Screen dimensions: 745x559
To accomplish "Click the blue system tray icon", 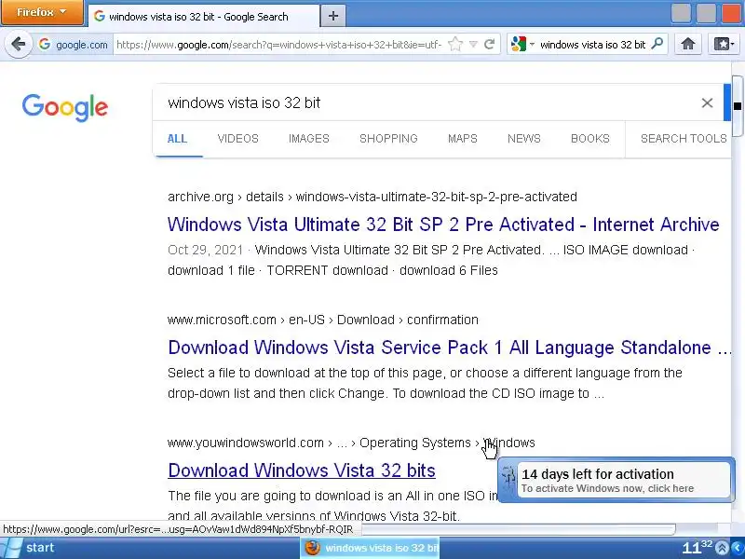I will [x=739, y=548].
